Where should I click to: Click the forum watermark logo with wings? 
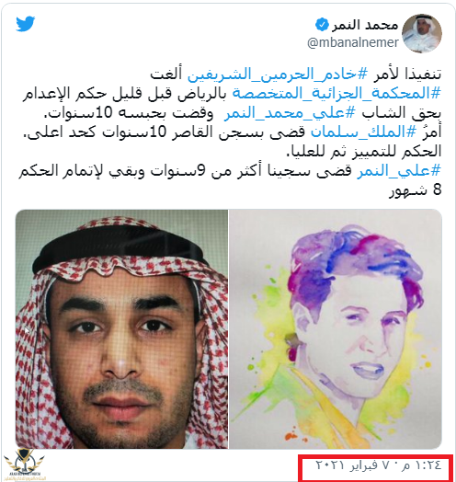point(24,460)
